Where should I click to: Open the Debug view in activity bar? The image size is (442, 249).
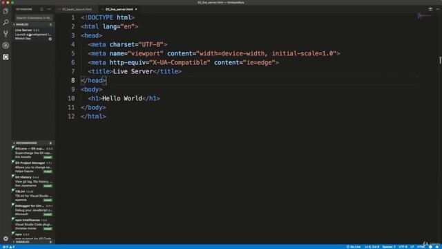click(6, 46)
